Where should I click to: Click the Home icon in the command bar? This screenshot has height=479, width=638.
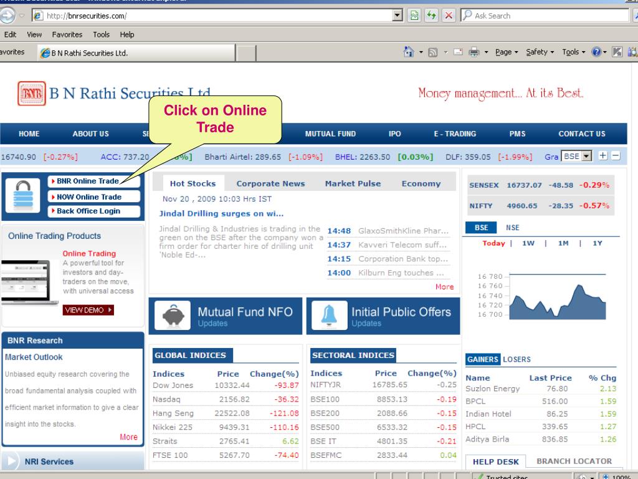click(409, 52)
